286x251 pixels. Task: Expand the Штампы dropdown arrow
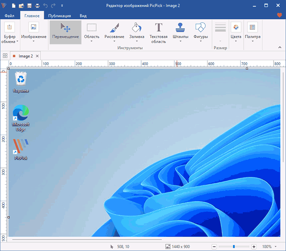point(181,41)
